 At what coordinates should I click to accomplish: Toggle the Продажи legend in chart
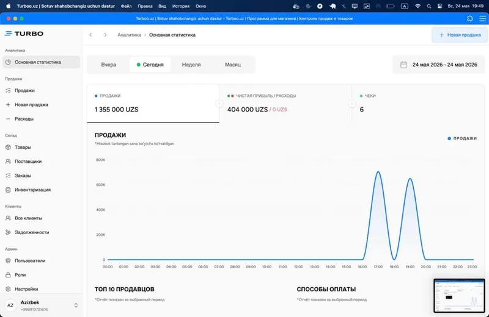[x=462, y=138]
